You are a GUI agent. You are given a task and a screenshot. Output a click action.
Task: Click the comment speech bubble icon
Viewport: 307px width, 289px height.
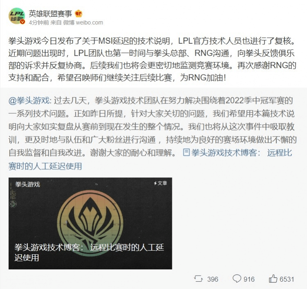pyautogui.click(x=237, y=278)
